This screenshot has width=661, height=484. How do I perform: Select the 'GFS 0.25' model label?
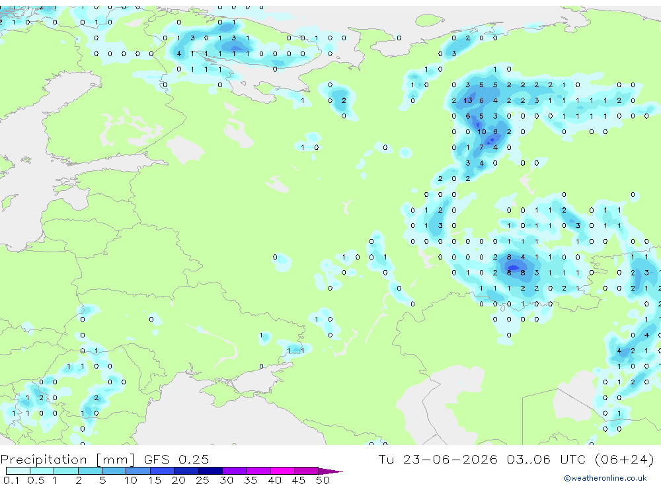[x=176, y=459]
